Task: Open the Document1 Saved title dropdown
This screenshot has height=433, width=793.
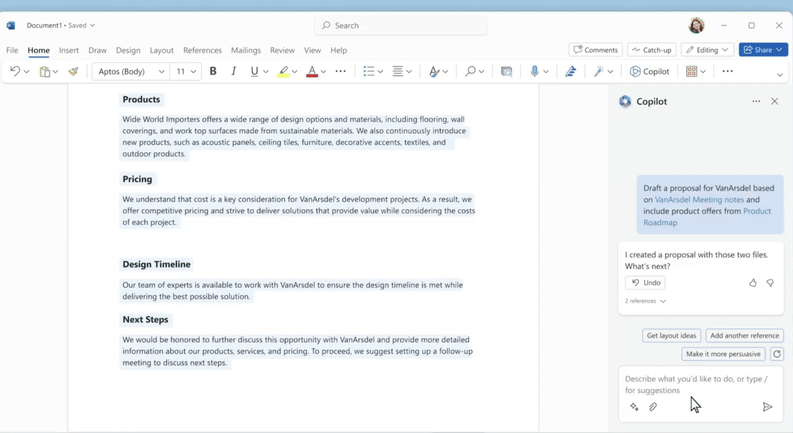Action: click(61, 25)
